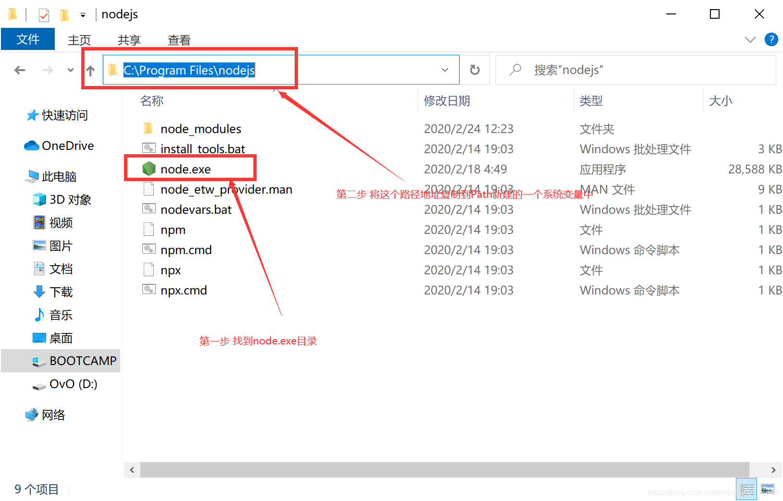Click 9 个项目 status text

(x=37, y=489)
